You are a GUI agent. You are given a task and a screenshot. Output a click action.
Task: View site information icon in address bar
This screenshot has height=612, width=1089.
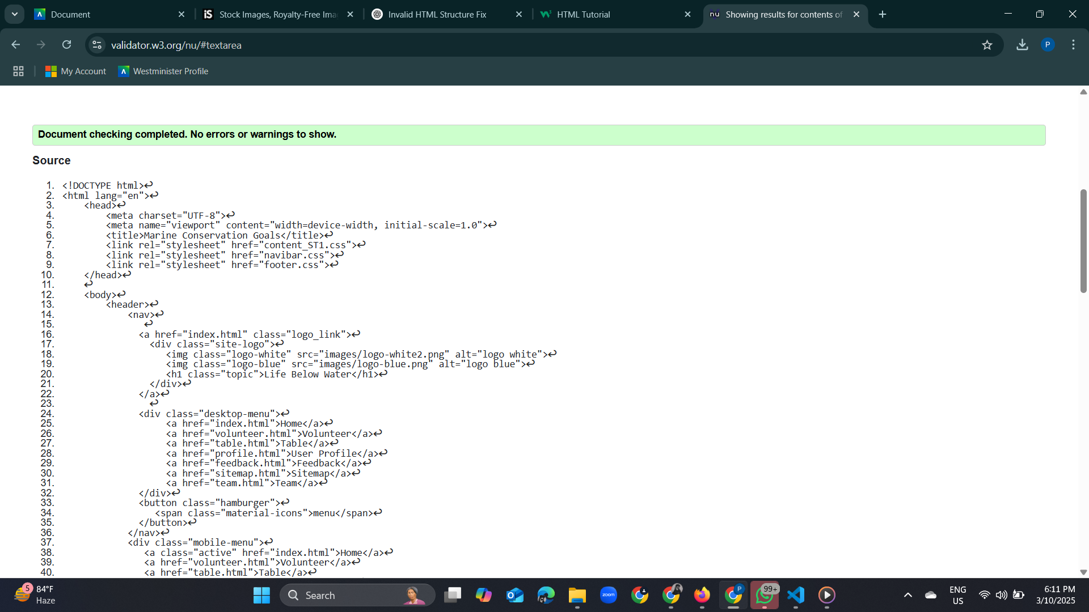[97, 45]
